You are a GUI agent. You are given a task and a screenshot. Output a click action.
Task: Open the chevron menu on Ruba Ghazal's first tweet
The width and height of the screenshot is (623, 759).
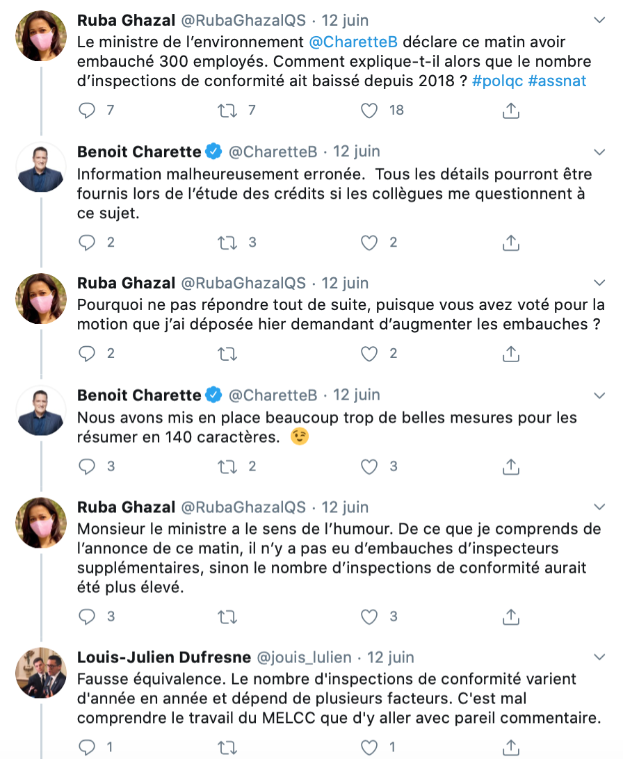click(599, 20)
